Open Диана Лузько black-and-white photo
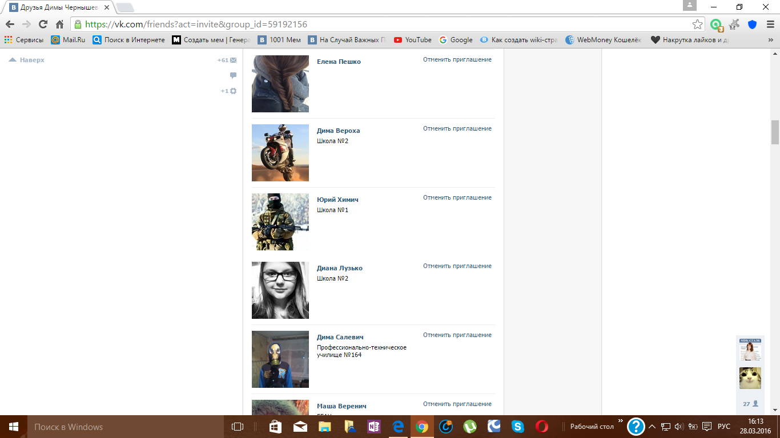Image resolution: width=780 pixels, height=438 pixels. click(x=280, y=290)
